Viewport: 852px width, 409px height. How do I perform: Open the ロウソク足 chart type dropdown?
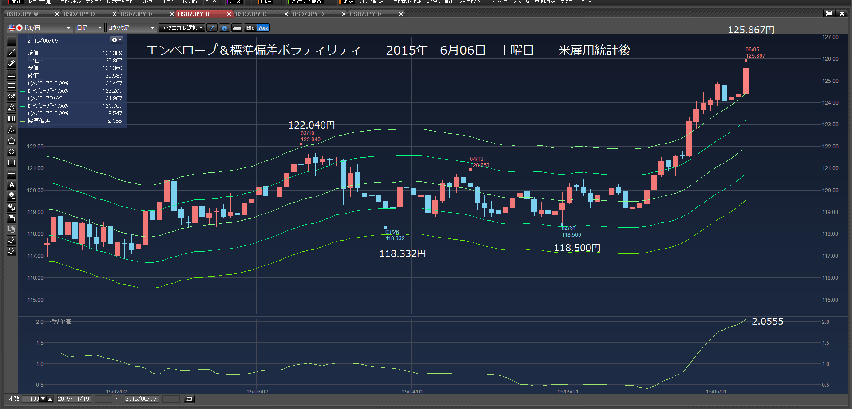click(131, 27)
